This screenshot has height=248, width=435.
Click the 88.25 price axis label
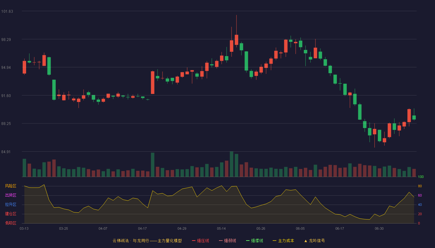[6, 124]
